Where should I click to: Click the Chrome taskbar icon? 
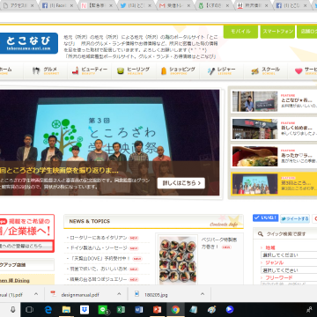[x=175, y=310]
